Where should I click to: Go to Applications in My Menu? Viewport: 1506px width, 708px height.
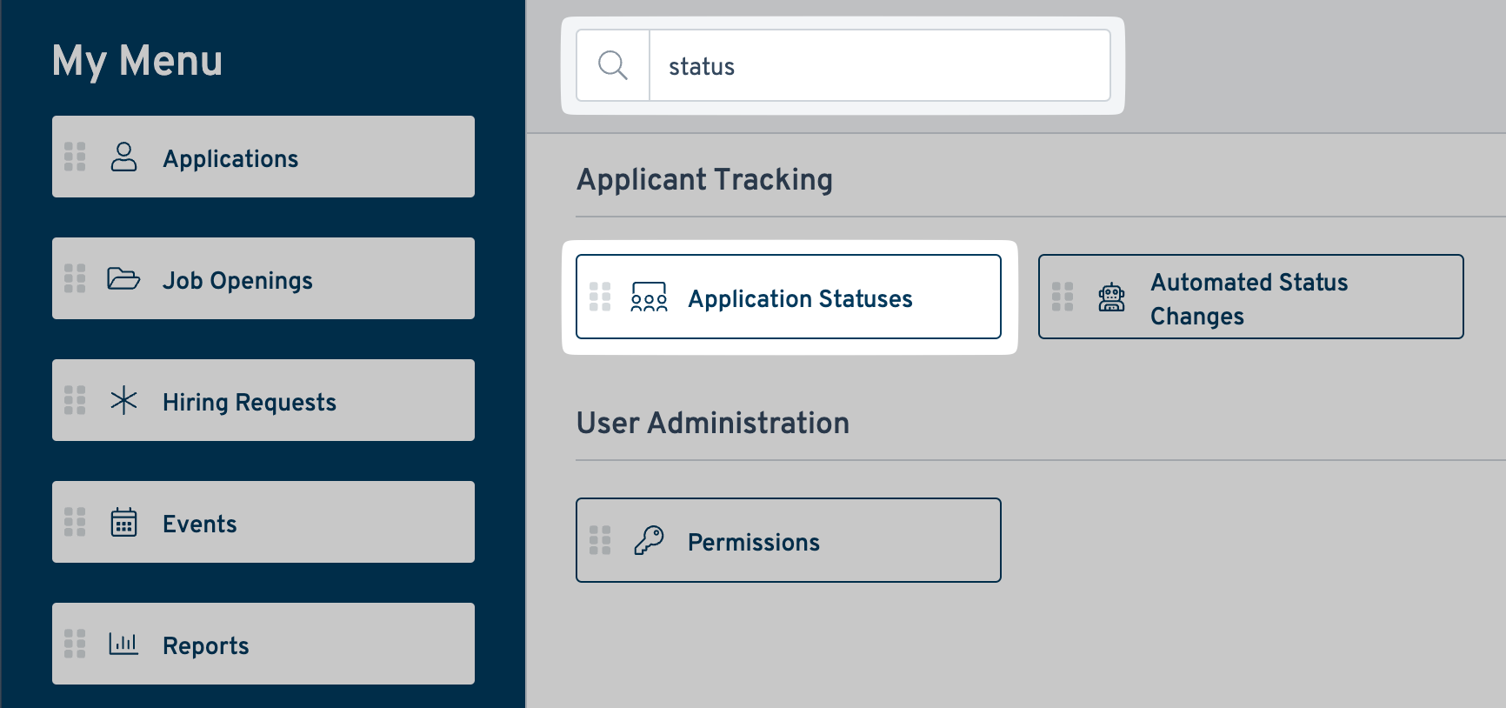tap(230, 158)
